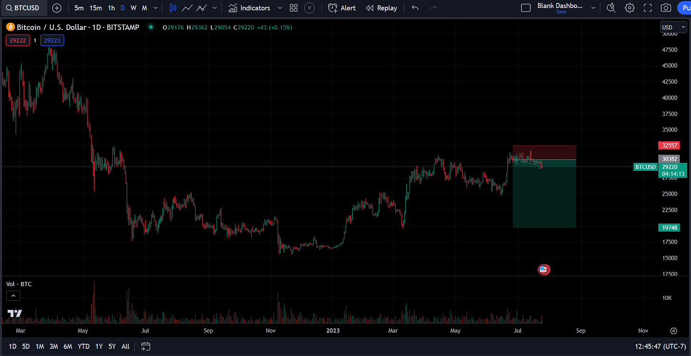Select the 1h timeframe
This screenshot has height=356, width=691.
pyautogui.click(x=111, y=8)
